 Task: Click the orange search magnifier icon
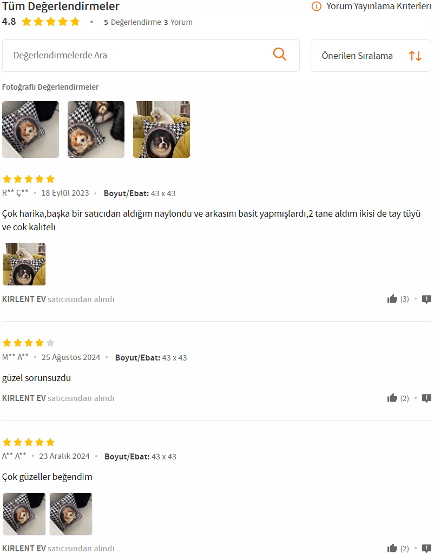pos(279,55)
